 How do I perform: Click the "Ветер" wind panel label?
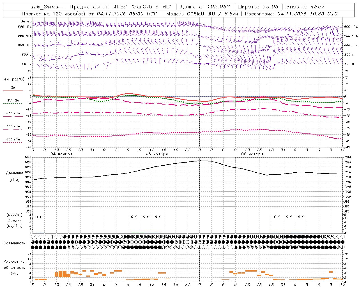click(x=26, y=21)
